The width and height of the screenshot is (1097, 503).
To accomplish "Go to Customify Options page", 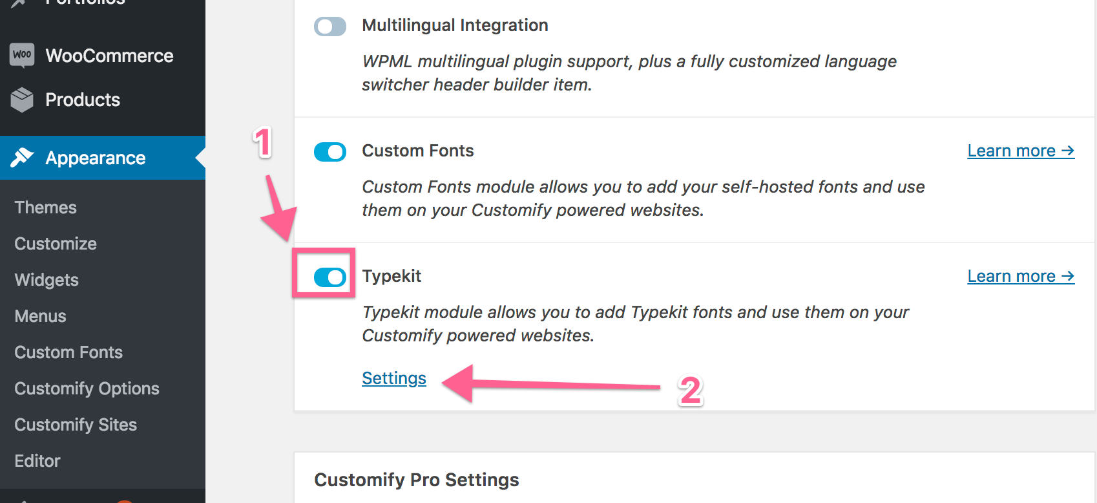I will coord(87,389).
